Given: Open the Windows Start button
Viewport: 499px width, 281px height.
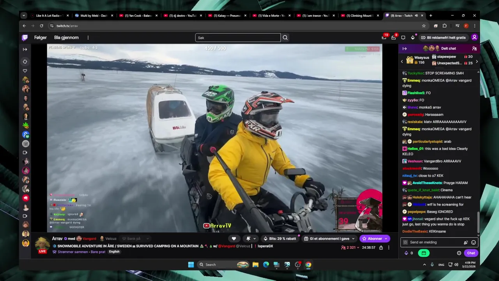Looking at the screenshot, I should coord(191,265).
